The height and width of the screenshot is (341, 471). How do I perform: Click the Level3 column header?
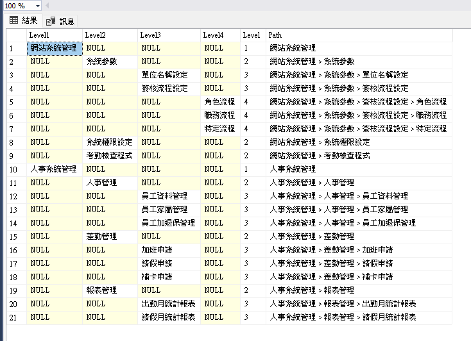169,35
